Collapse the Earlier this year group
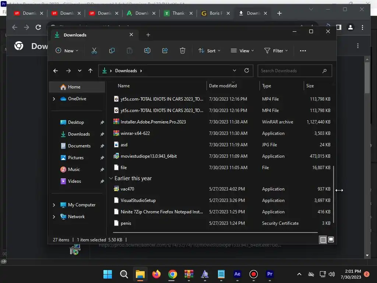 click(111, 178)
